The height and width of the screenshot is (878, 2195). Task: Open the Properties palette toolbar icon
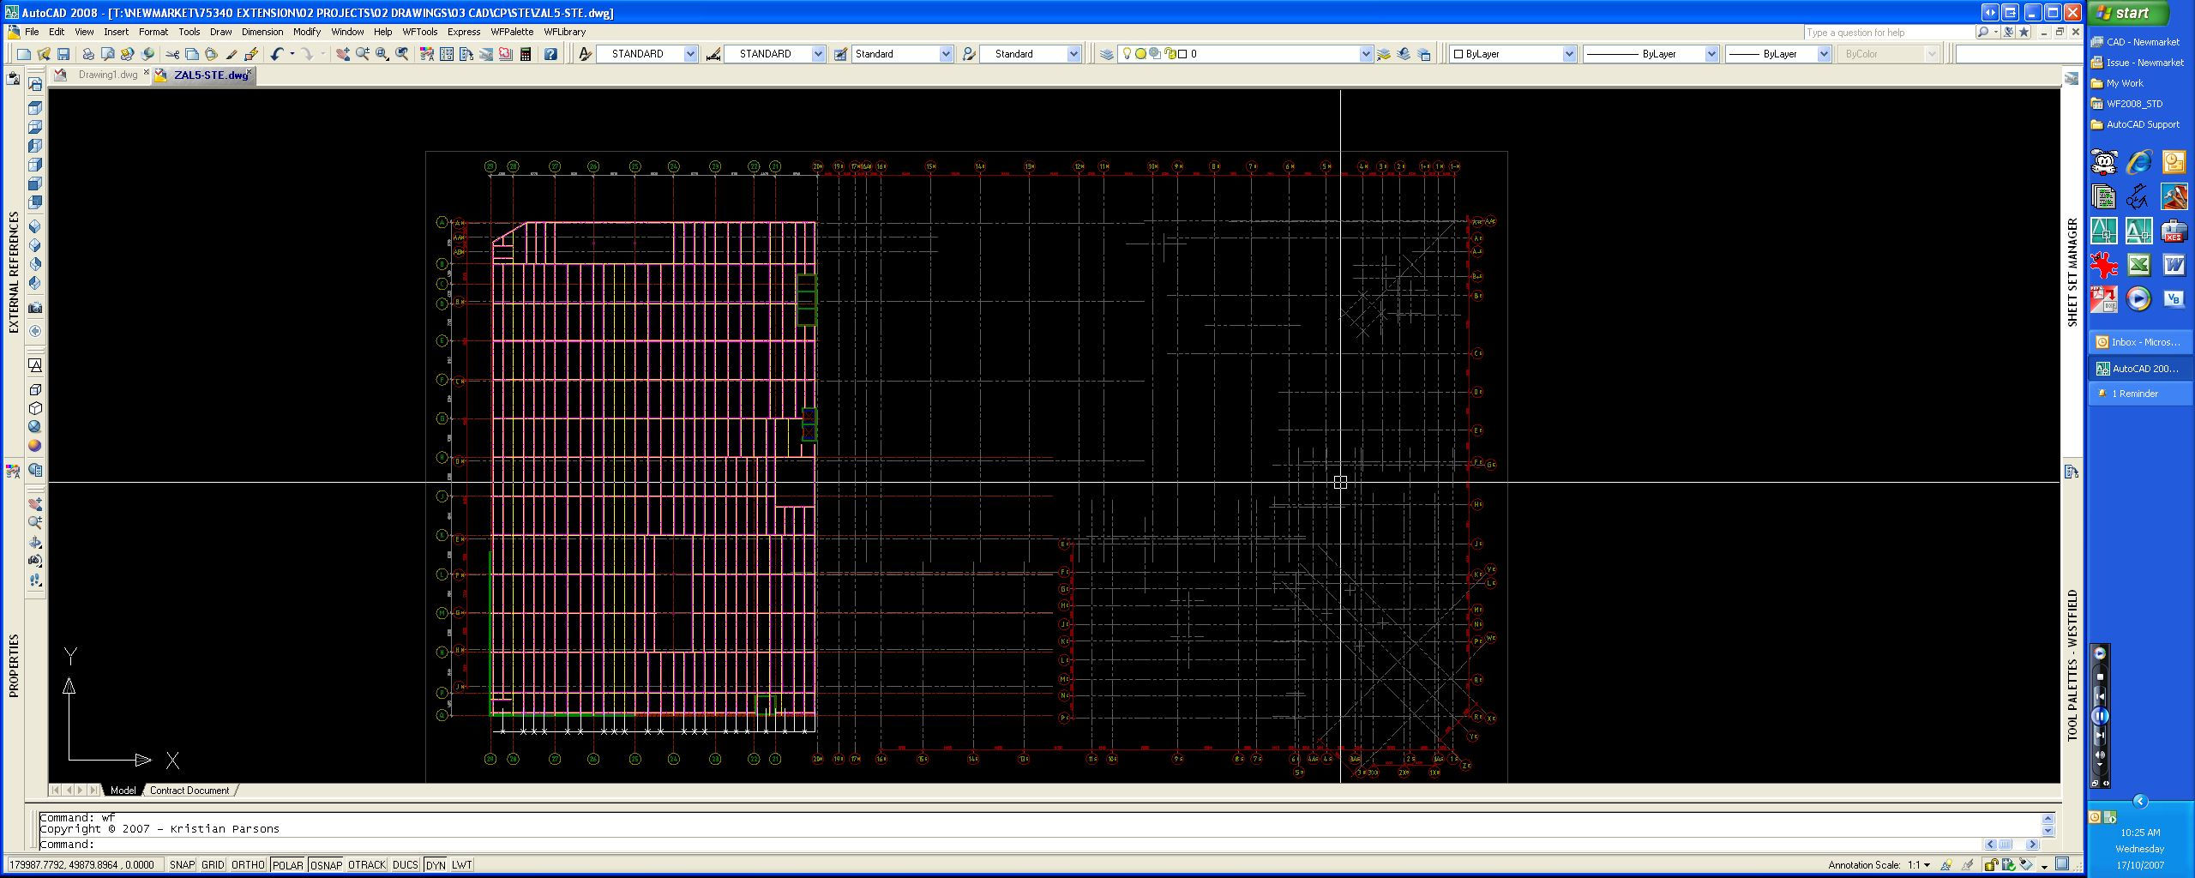click(427, 54)
